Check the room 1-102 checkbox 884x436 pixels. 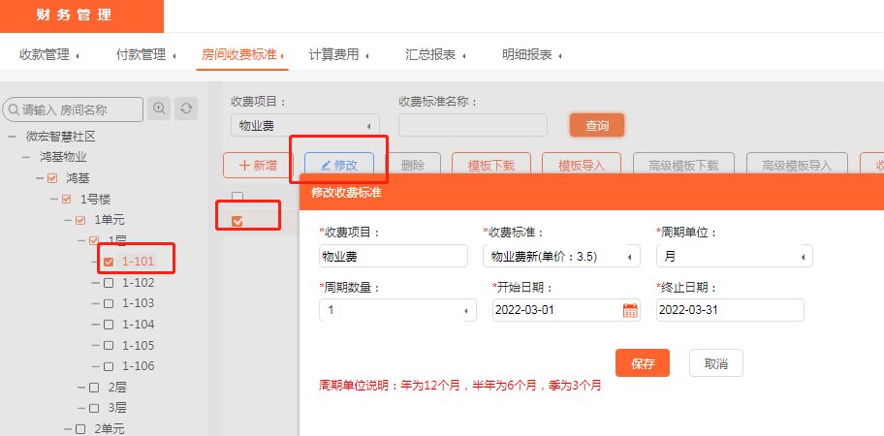point(109,283)
